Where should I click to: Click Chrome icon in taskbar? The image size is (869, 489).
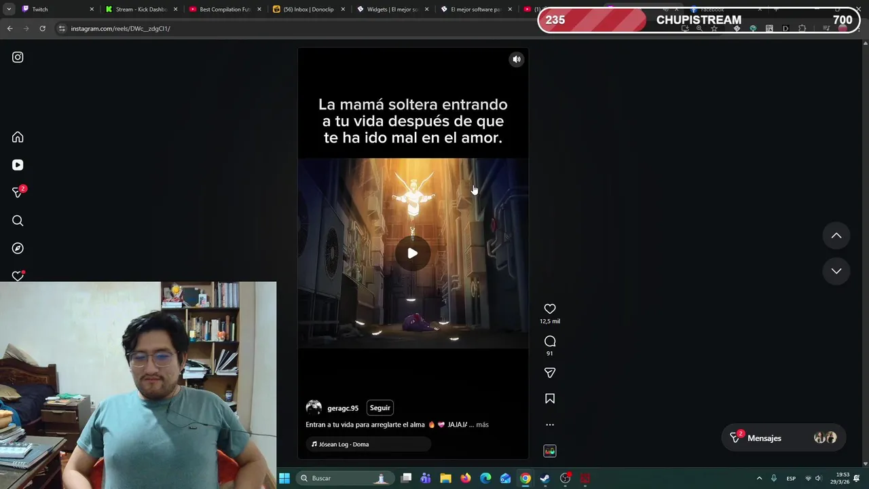(x=525, y=478)
